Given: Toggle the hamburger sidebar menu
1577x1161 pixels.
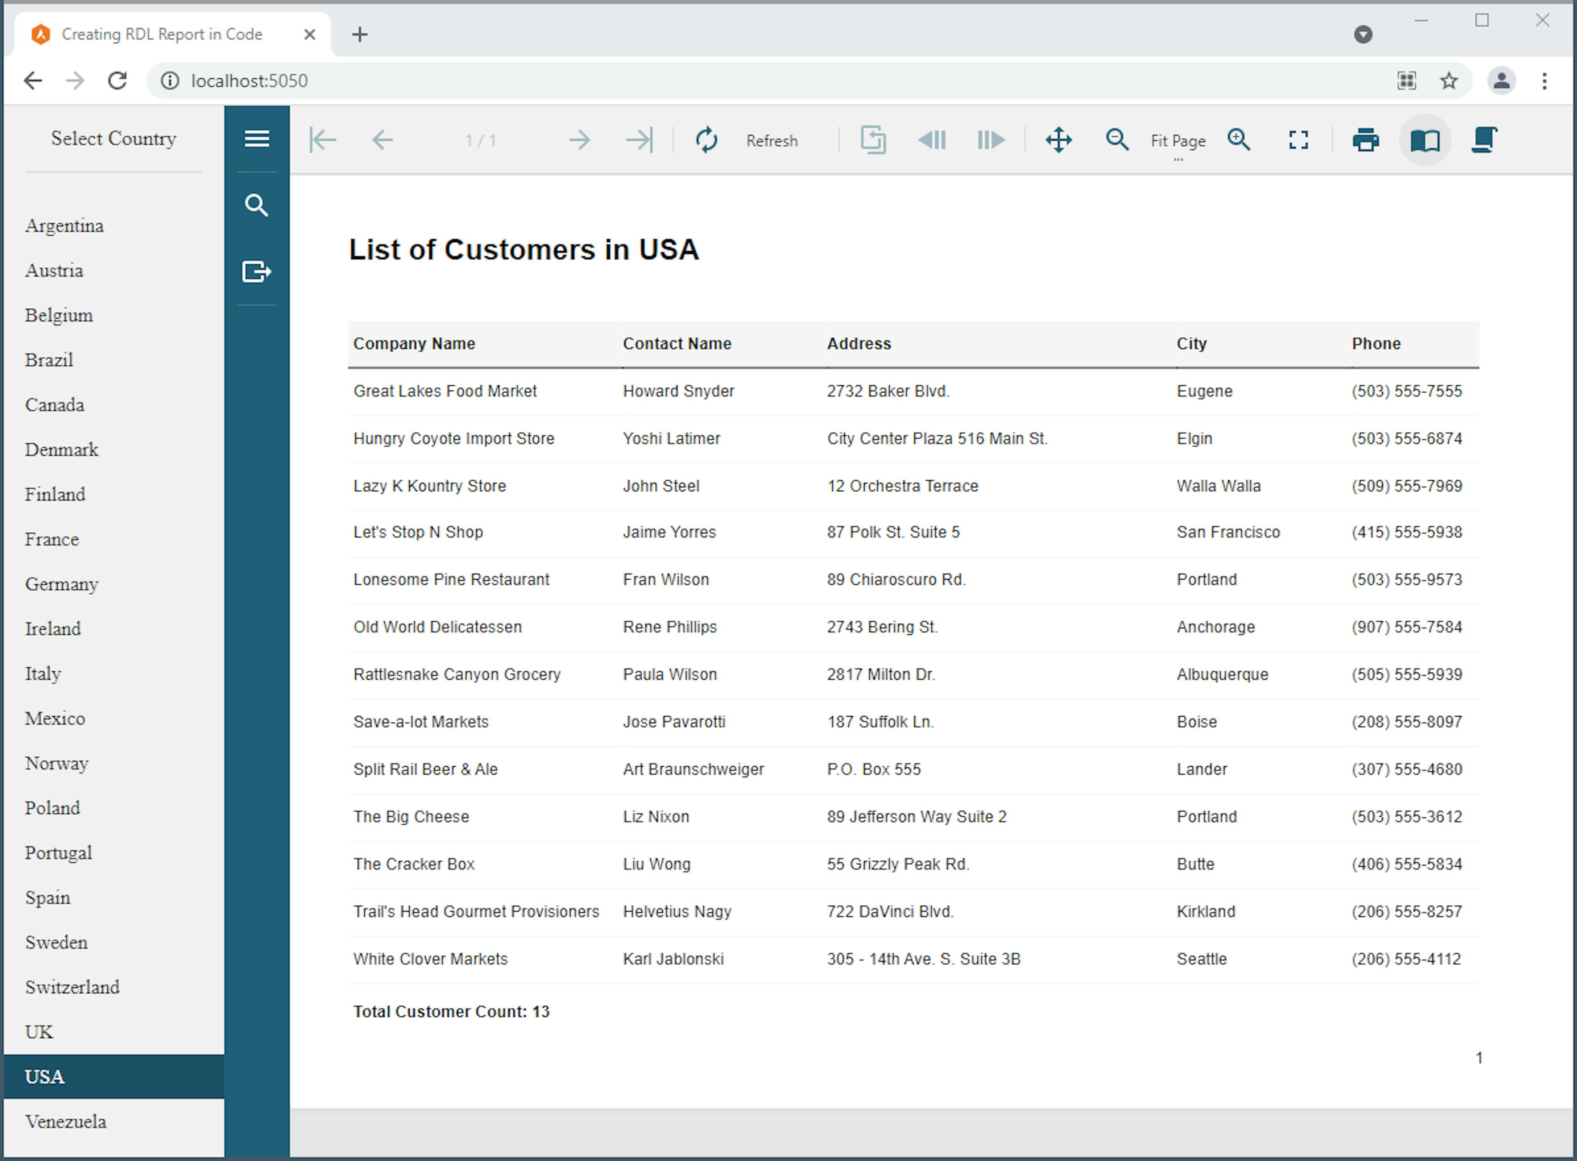Looking at the screenshot, I should click(257, 138).
